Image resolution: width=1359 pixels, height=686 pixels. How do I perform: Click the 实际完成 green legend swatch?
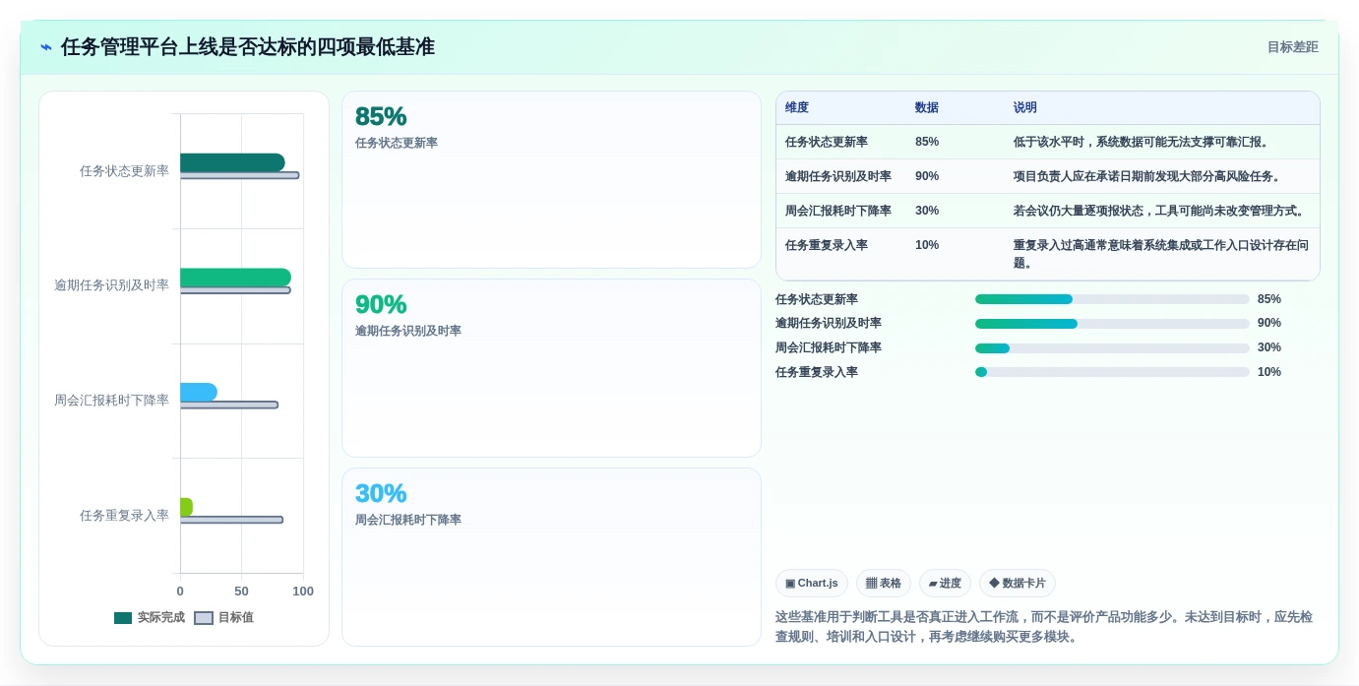123,618
